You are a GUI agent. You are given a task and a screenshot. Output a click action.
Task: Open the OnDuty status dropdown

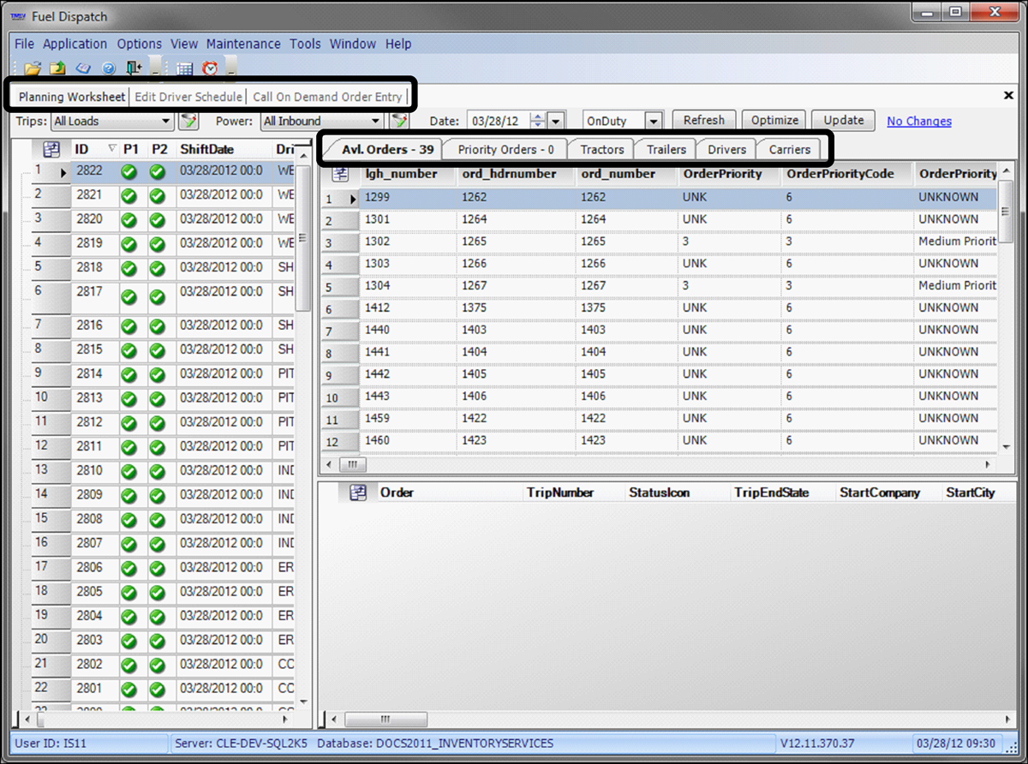point(654,122)
